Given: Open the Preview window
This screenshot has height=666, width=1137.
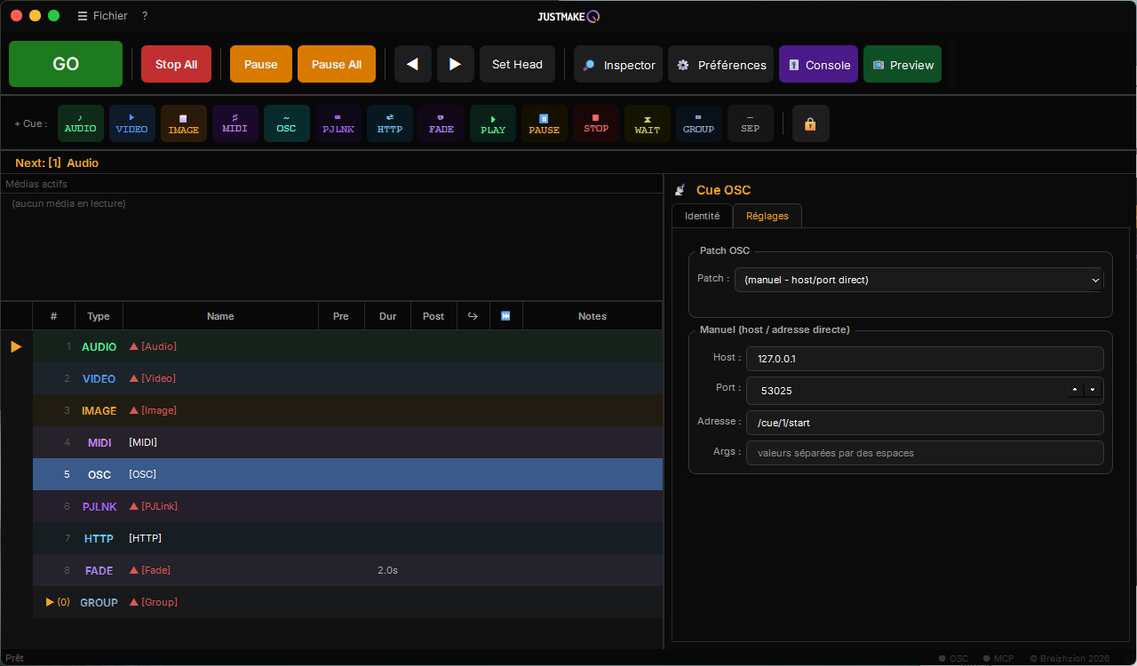Looking at the screenshot, I should click(x=902, y=64).
